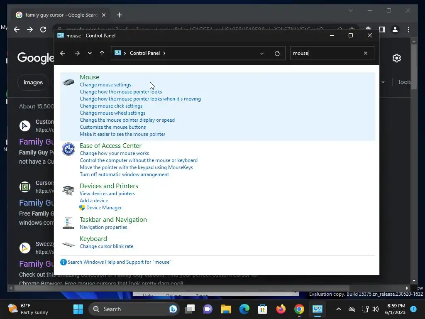Open Turn off automatic window arrangement
Image resolution: width=425 pixels, height=319 pixels.
click(x=125, y=174)
